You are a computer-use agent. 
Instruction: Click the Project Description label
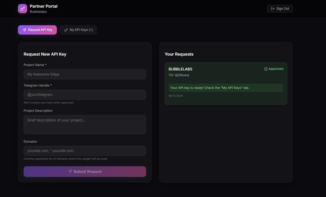(x=38, y=111)
